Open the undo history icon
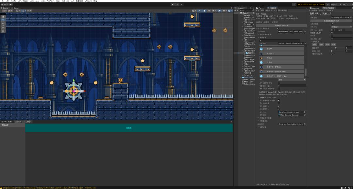Screen dimensions: 353x189 point(294,4)
